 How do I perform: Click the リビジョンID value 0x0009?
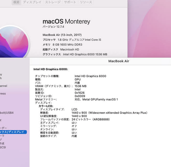click(x=80, y=96)
